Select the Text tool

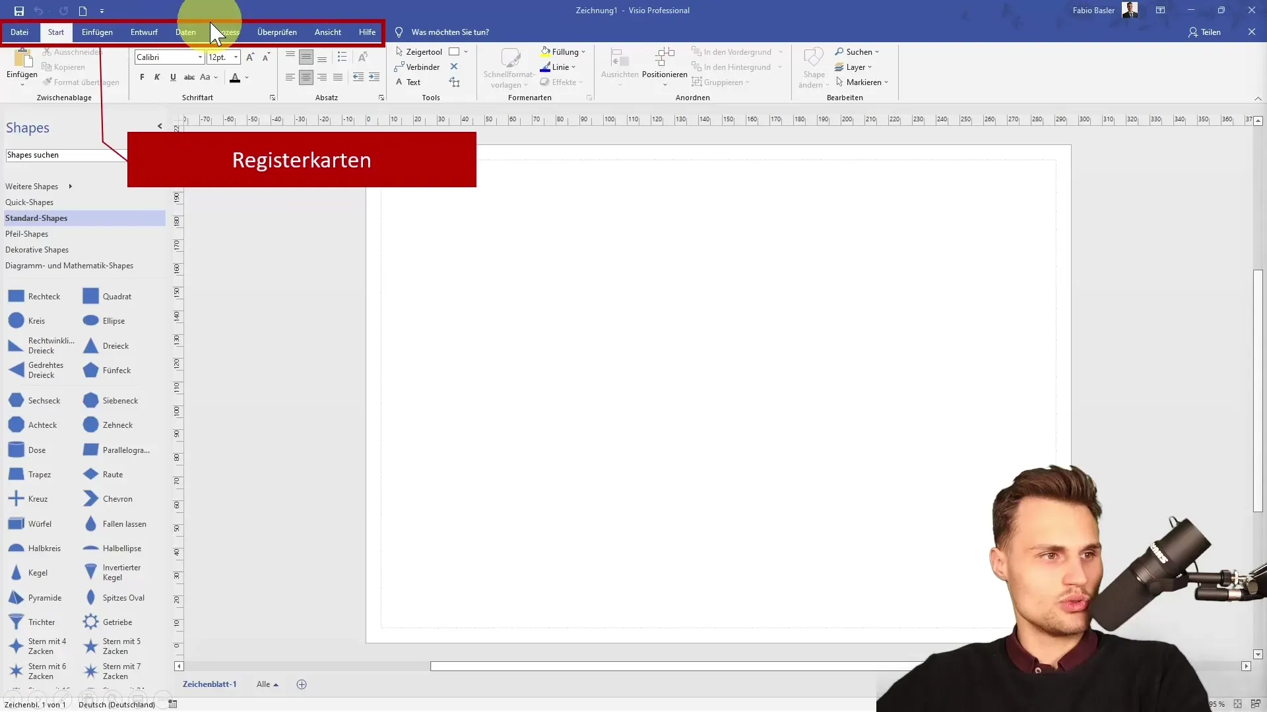[408, 82]
